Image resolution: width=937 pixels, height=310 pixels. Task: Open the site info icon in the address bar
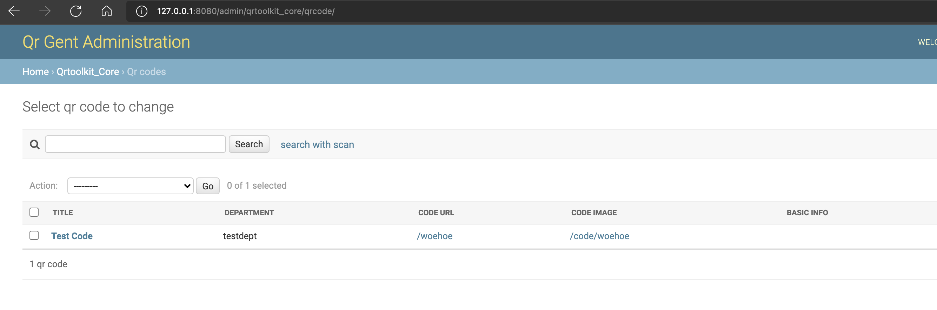pos(141,11)
